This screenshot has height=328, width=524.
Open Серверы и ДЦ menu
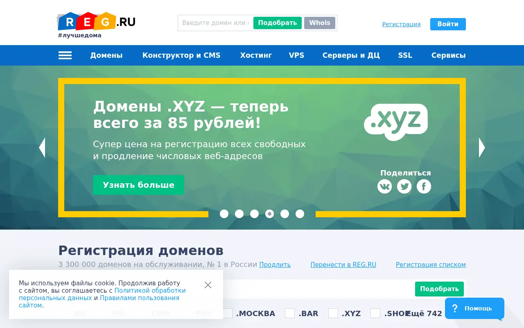[x=351, y=55]
